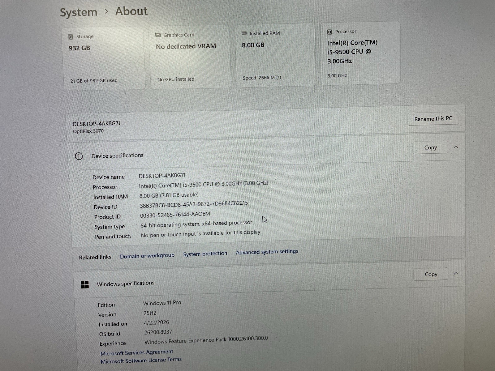Click the Storage card icon
This screenshot has height=371, width=495.
(71, 36)
